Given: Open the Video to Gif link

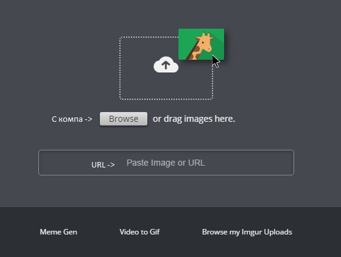Looking at the screenshot, I should (139, 232).
